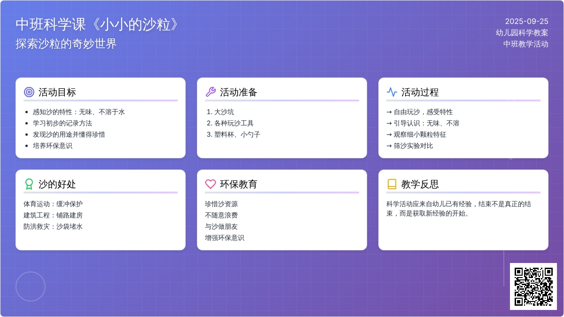Click the pulse icon beside 活动过程
Screen dimensions: 564x317
(392, 92)
